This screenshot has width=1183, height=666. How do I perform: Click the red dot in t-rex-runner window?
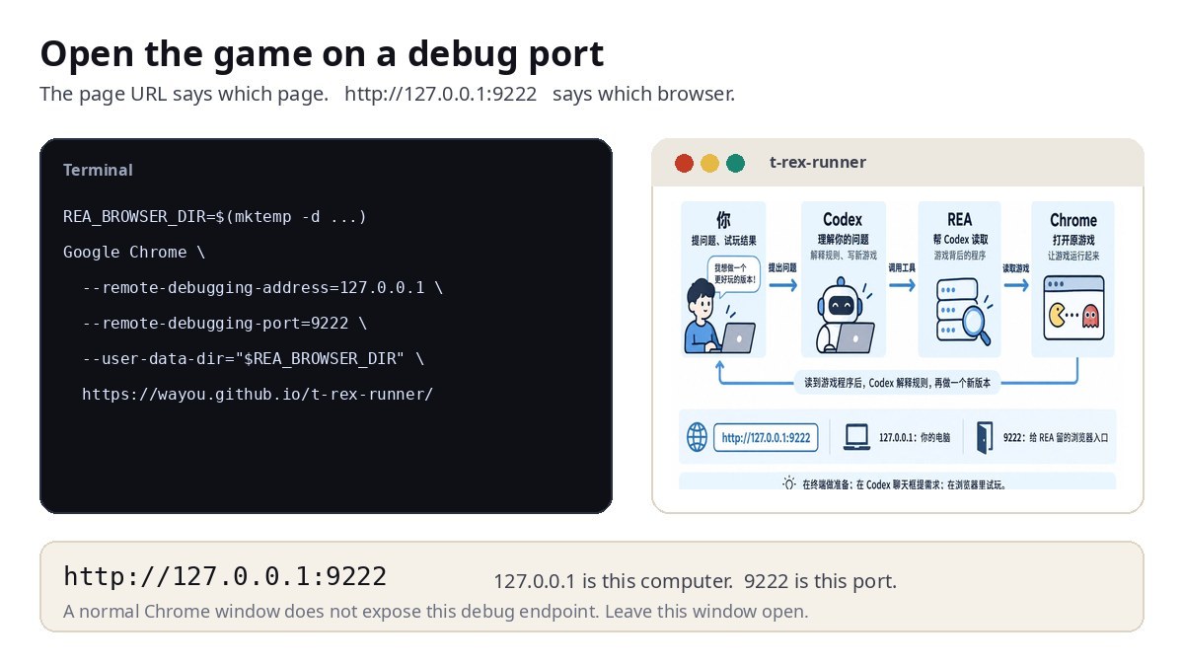[x=685, y=163]
